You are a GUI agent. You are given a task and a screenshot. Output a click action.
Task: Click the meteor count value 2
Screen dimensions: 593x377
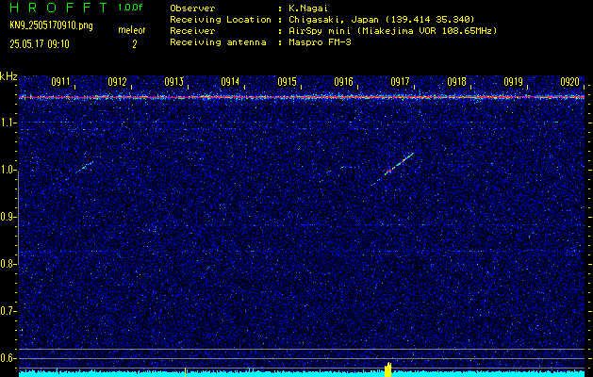[x=134, y=44]
